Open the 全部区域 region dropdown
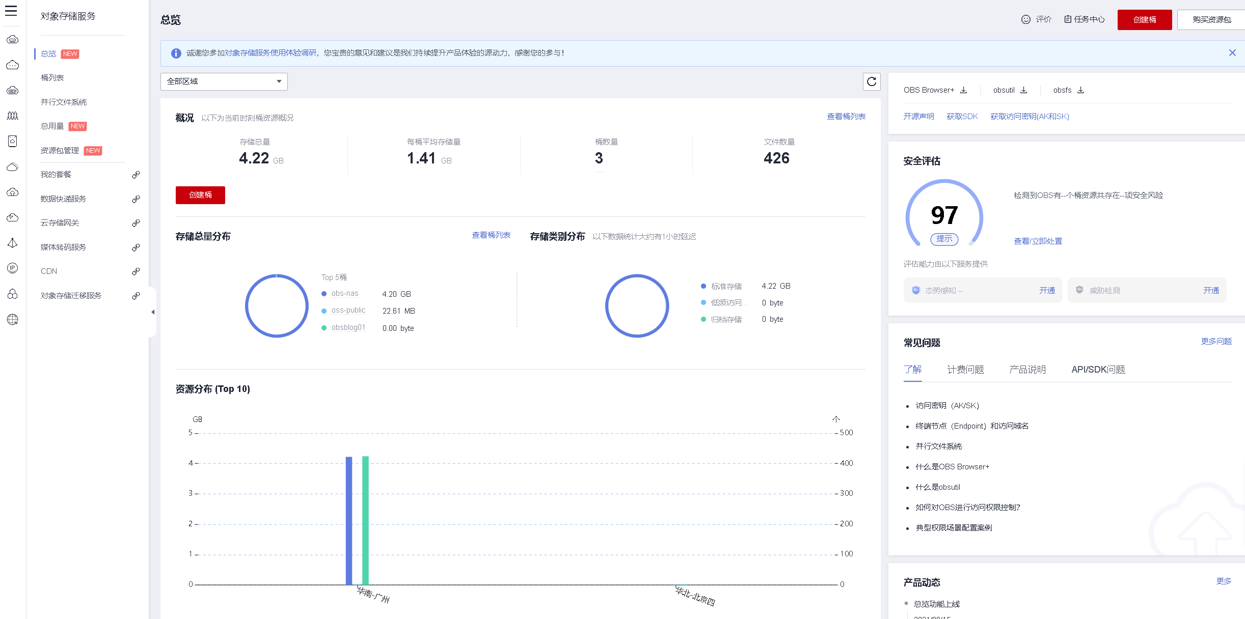 click(224, 81)
